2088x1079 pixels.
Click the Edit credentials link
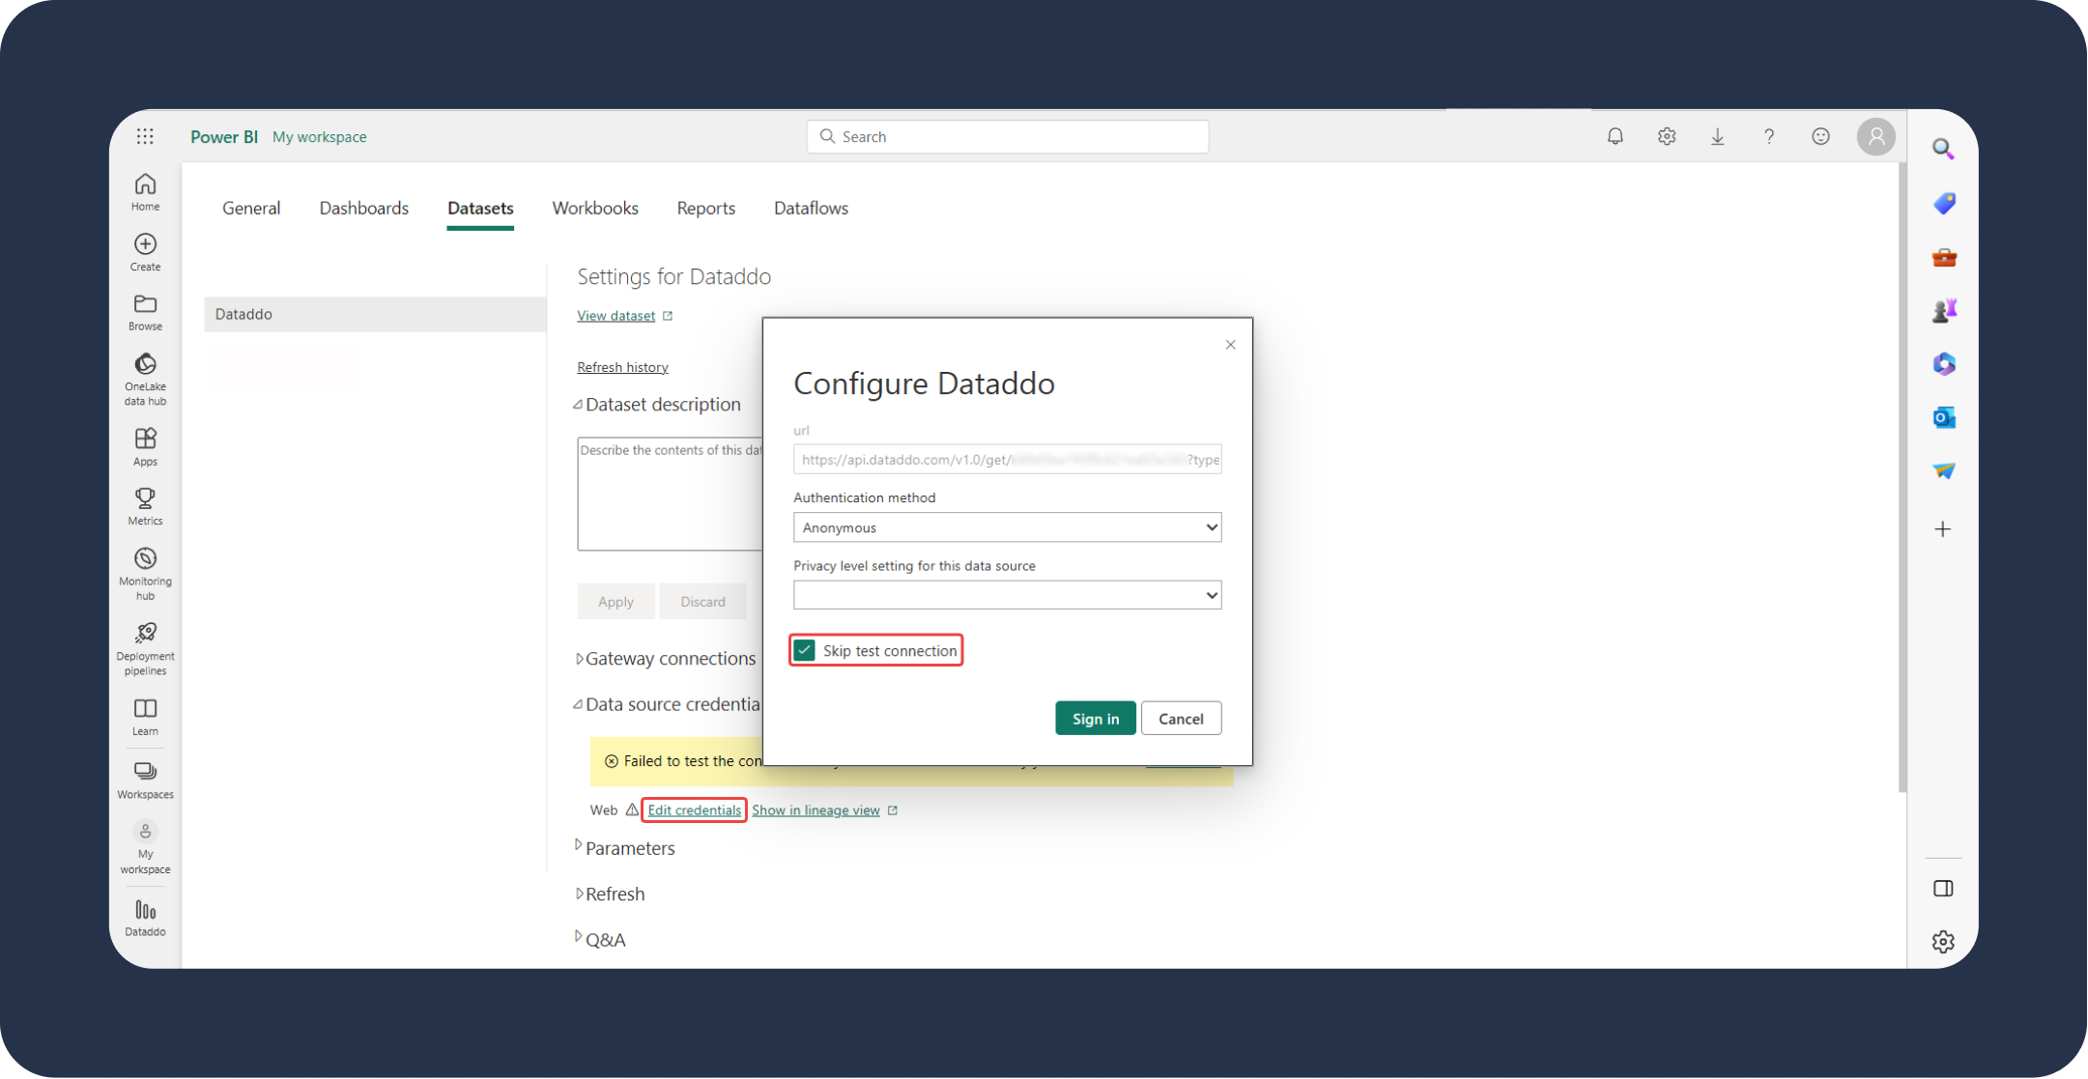[694, 810]
